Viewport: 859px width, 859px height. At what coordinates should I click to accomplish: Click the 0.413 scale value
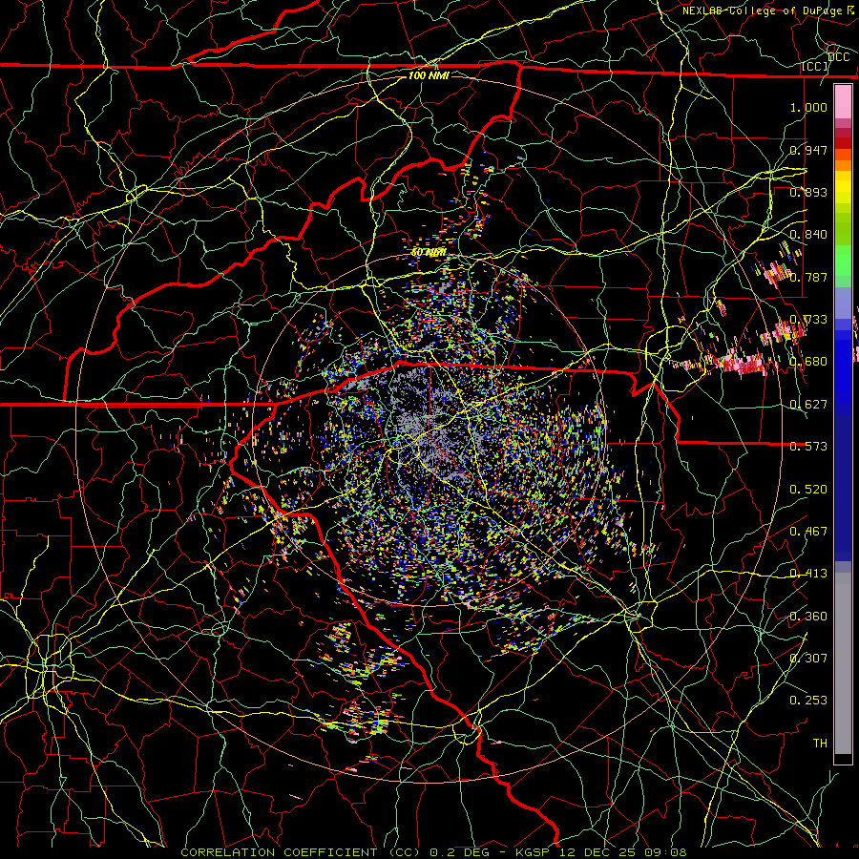(x=808, y=574)
